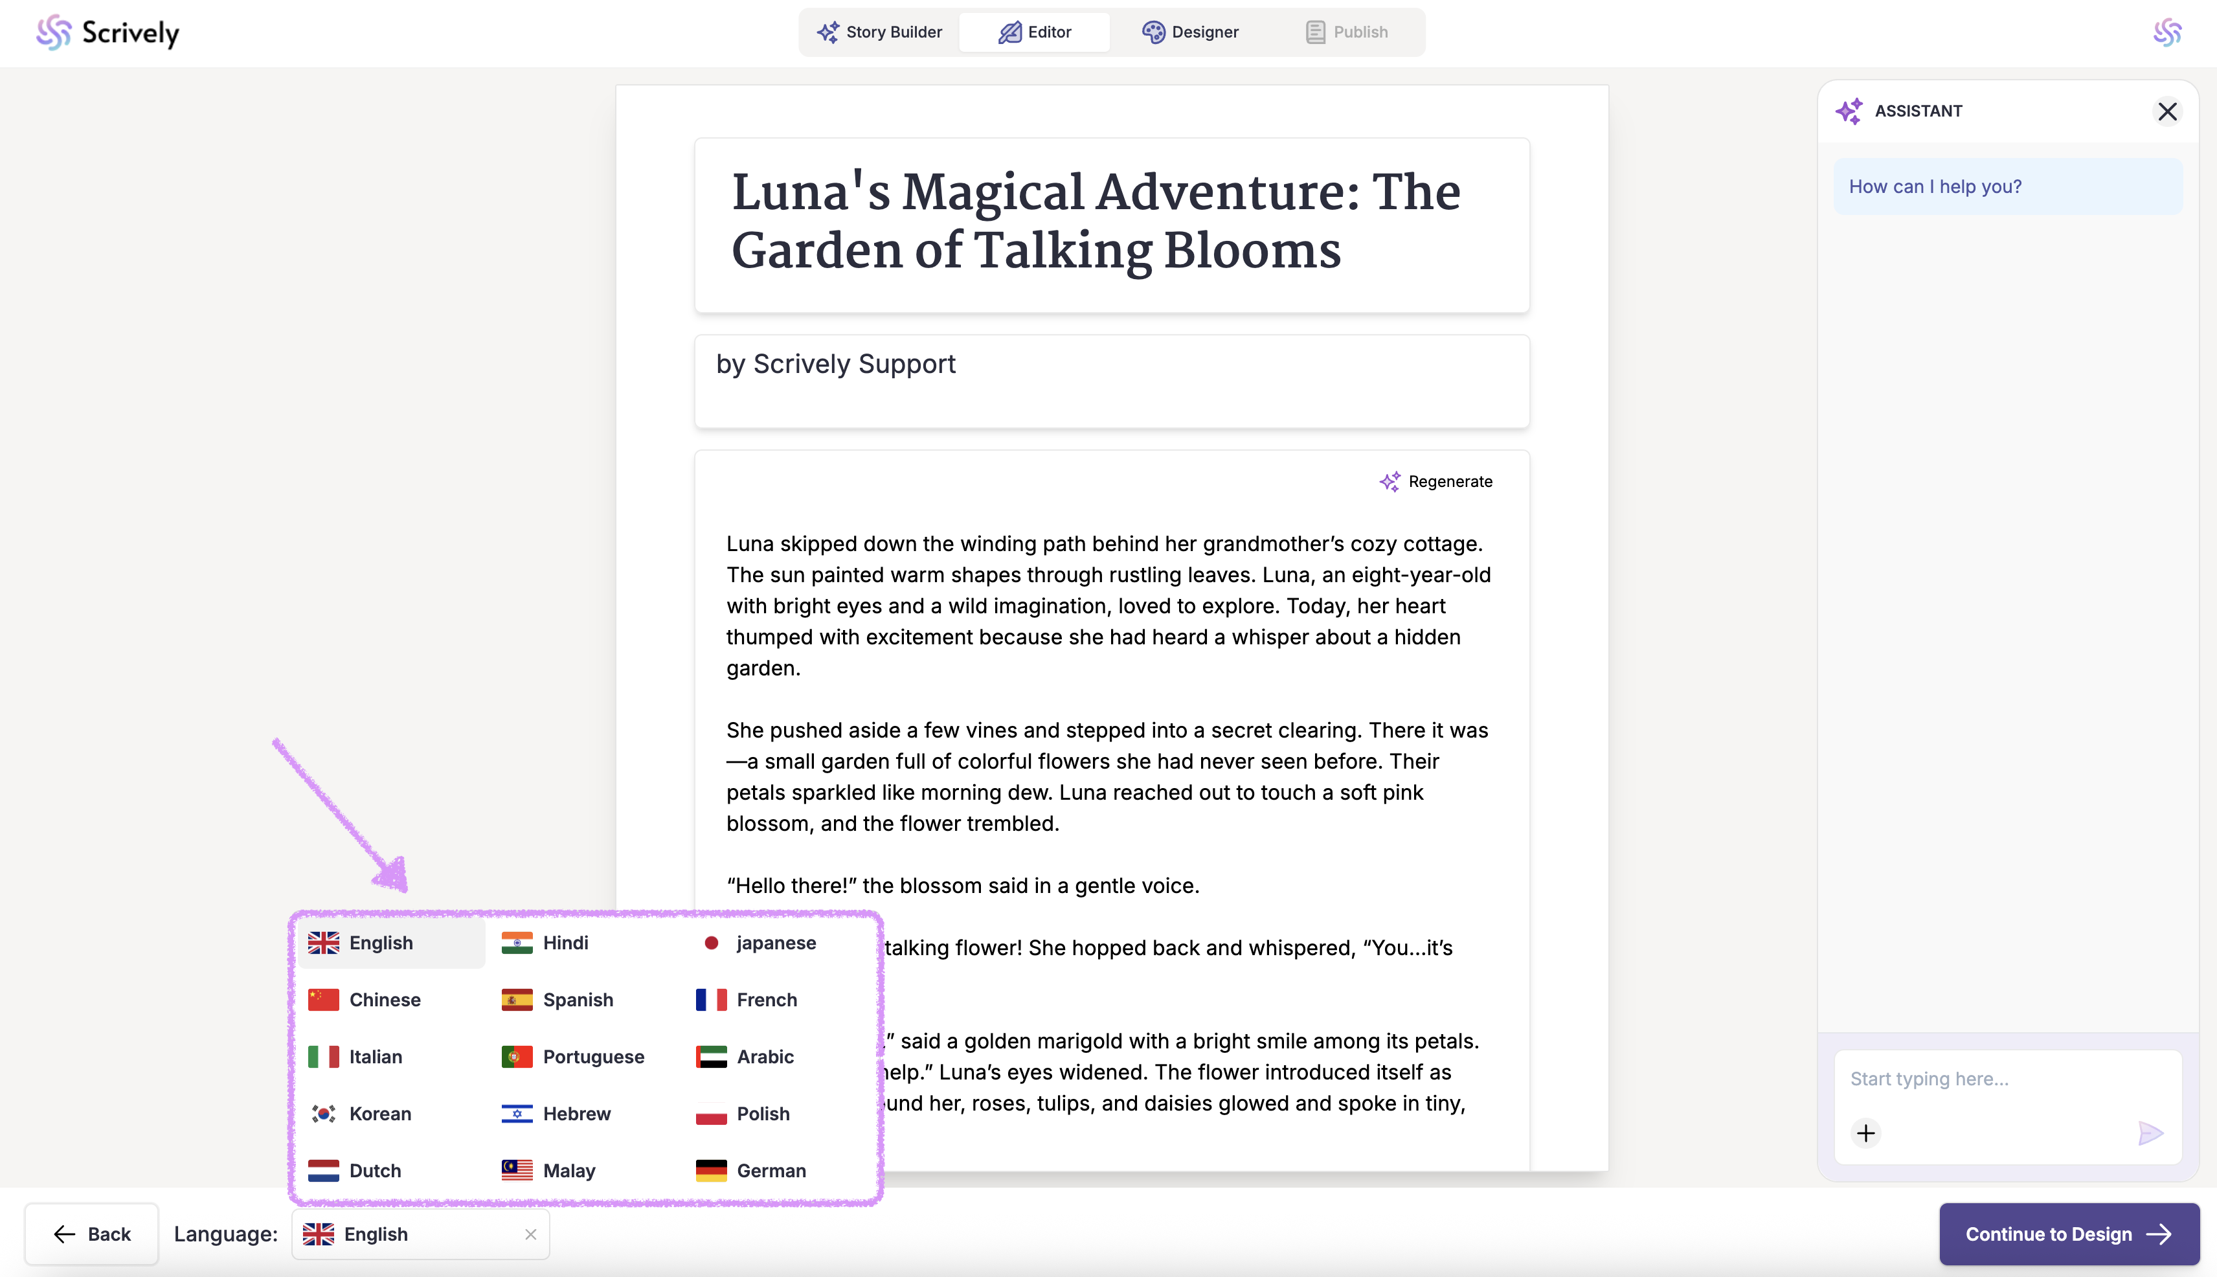Pick German from the language options
This screenshot has height=1277, width=2217.
770,1171
